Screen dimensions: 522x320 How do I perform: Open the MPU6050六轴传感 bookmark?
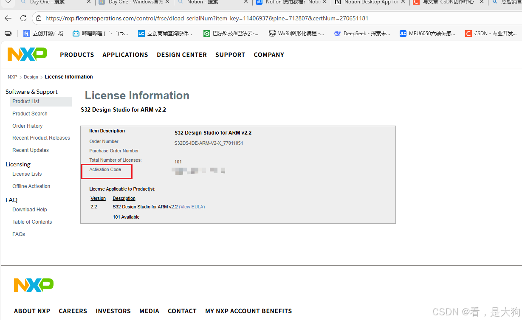point(428,33)
